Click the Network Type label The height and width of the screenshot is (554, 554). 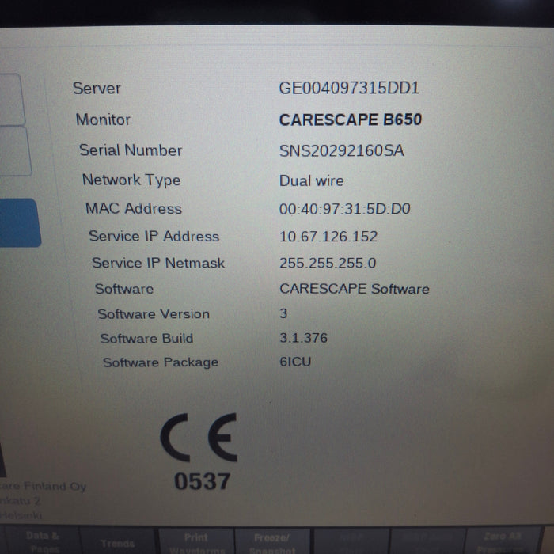131,180
